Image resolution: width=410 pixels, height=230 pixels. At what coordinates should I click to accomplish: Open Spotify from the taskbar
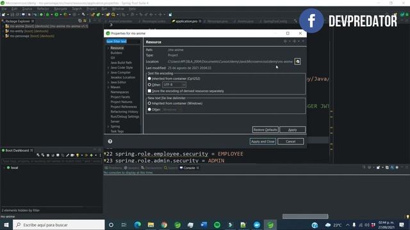(217, 224)
